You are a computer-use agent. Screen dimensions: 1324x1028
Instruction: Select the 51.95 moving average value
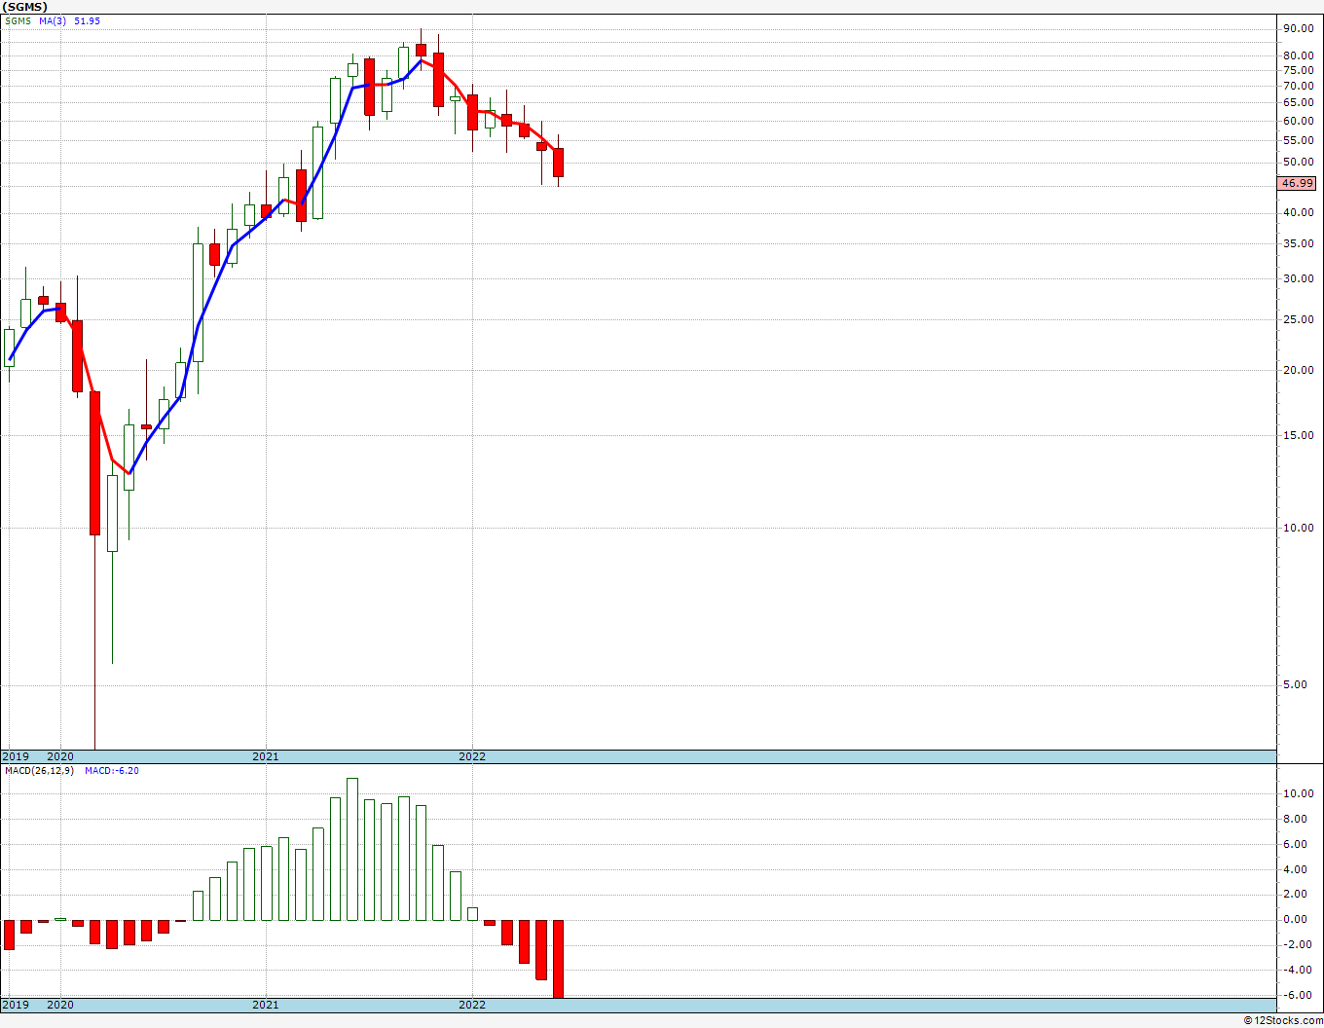(x=87, y=20)
